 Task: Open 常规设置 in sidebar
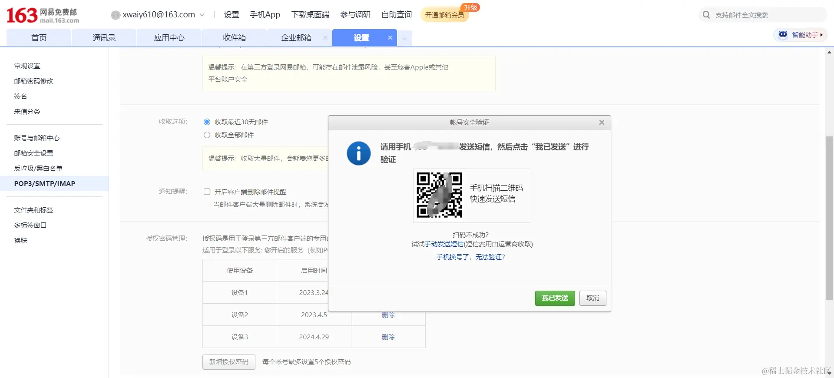pos(27,66)
